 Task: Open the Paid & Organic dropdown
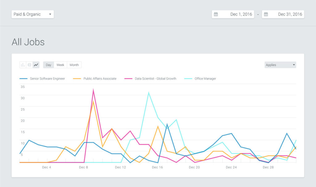[x=33, y=14]
